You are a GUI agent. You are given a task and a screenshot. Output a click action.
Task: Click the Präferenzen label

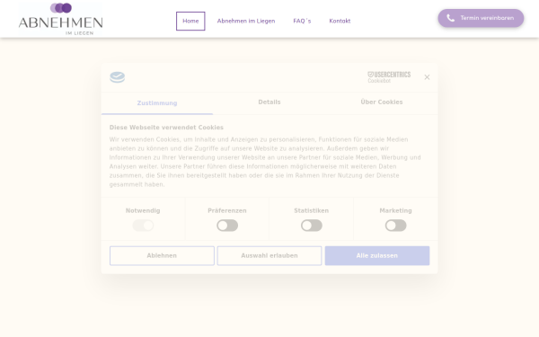point(227,210)
